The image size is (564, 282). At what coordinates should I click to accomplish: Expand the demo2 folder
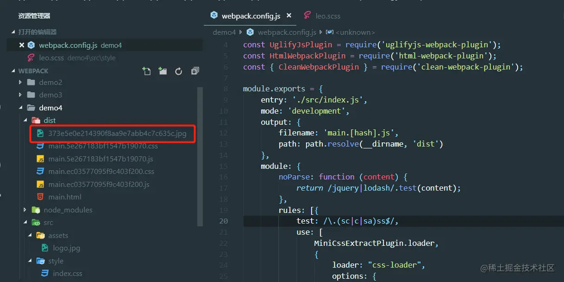(x=19, y=82)
